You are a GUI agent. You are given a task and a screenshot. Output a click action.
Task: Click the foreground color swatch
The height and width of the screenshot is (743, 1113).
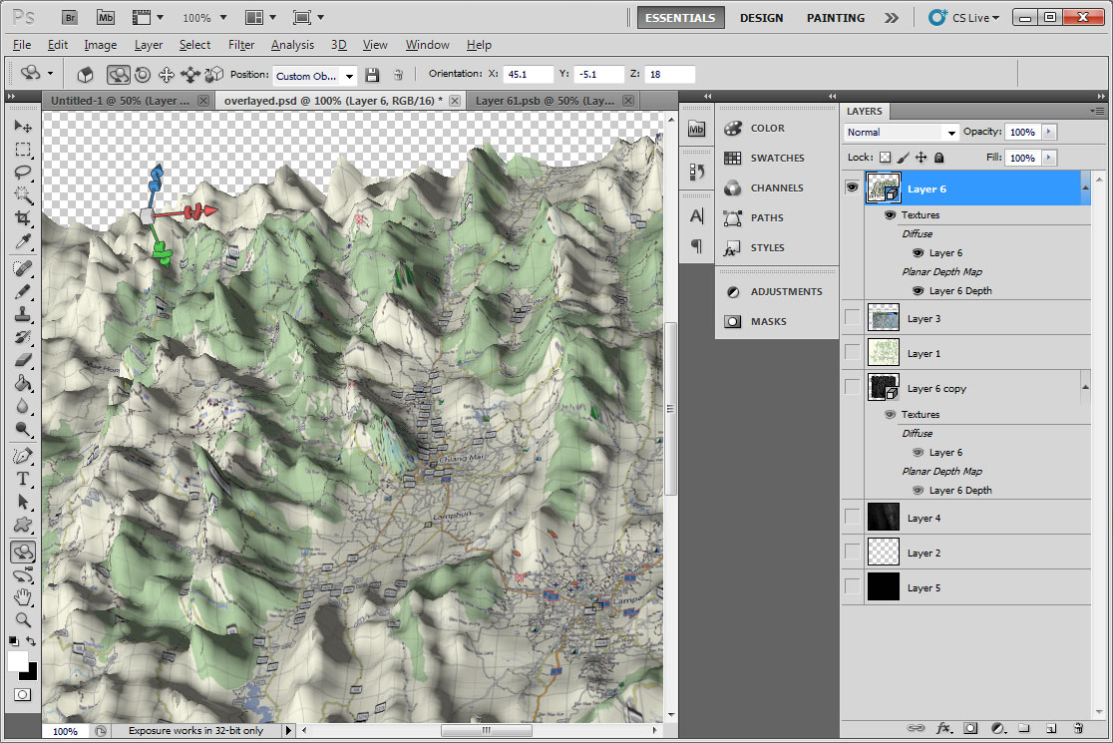17,662
